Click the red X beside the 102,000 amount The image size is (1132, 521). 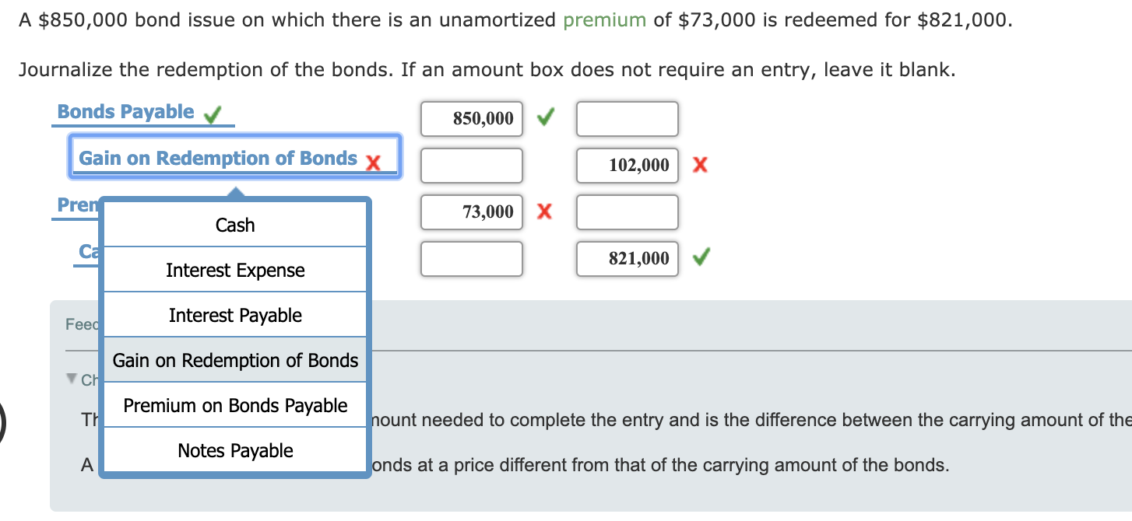[x=699, y=165]
